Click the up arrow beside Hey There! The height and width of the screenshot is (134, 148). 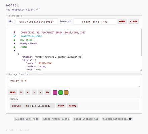pyautogui.click(x=14, y=40)
